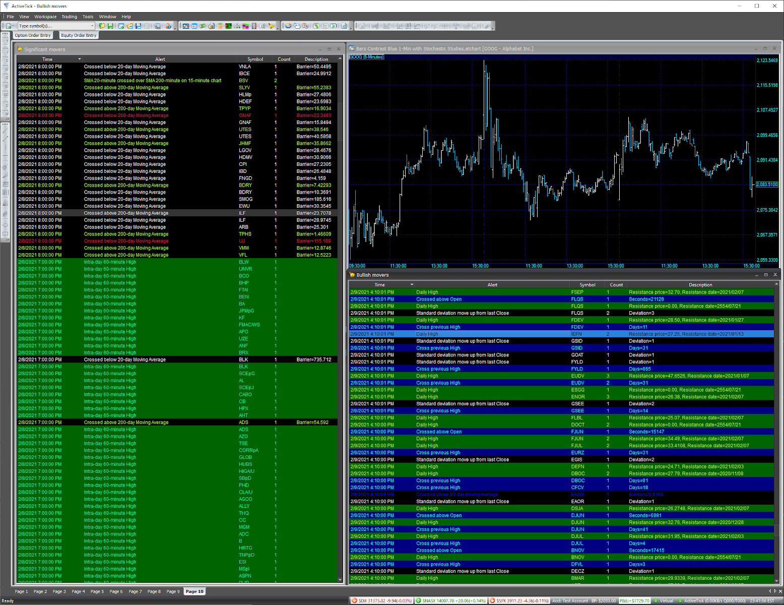The height and width of the screenshot is (605, 784).
Task: Click the open page folder toolbar icon
Action: 130,26
